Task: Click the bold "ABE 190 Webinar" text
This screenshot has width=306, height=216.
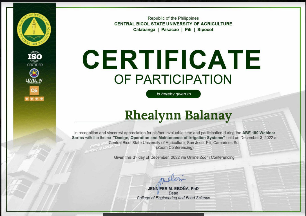Action: [x=259, y=133]
